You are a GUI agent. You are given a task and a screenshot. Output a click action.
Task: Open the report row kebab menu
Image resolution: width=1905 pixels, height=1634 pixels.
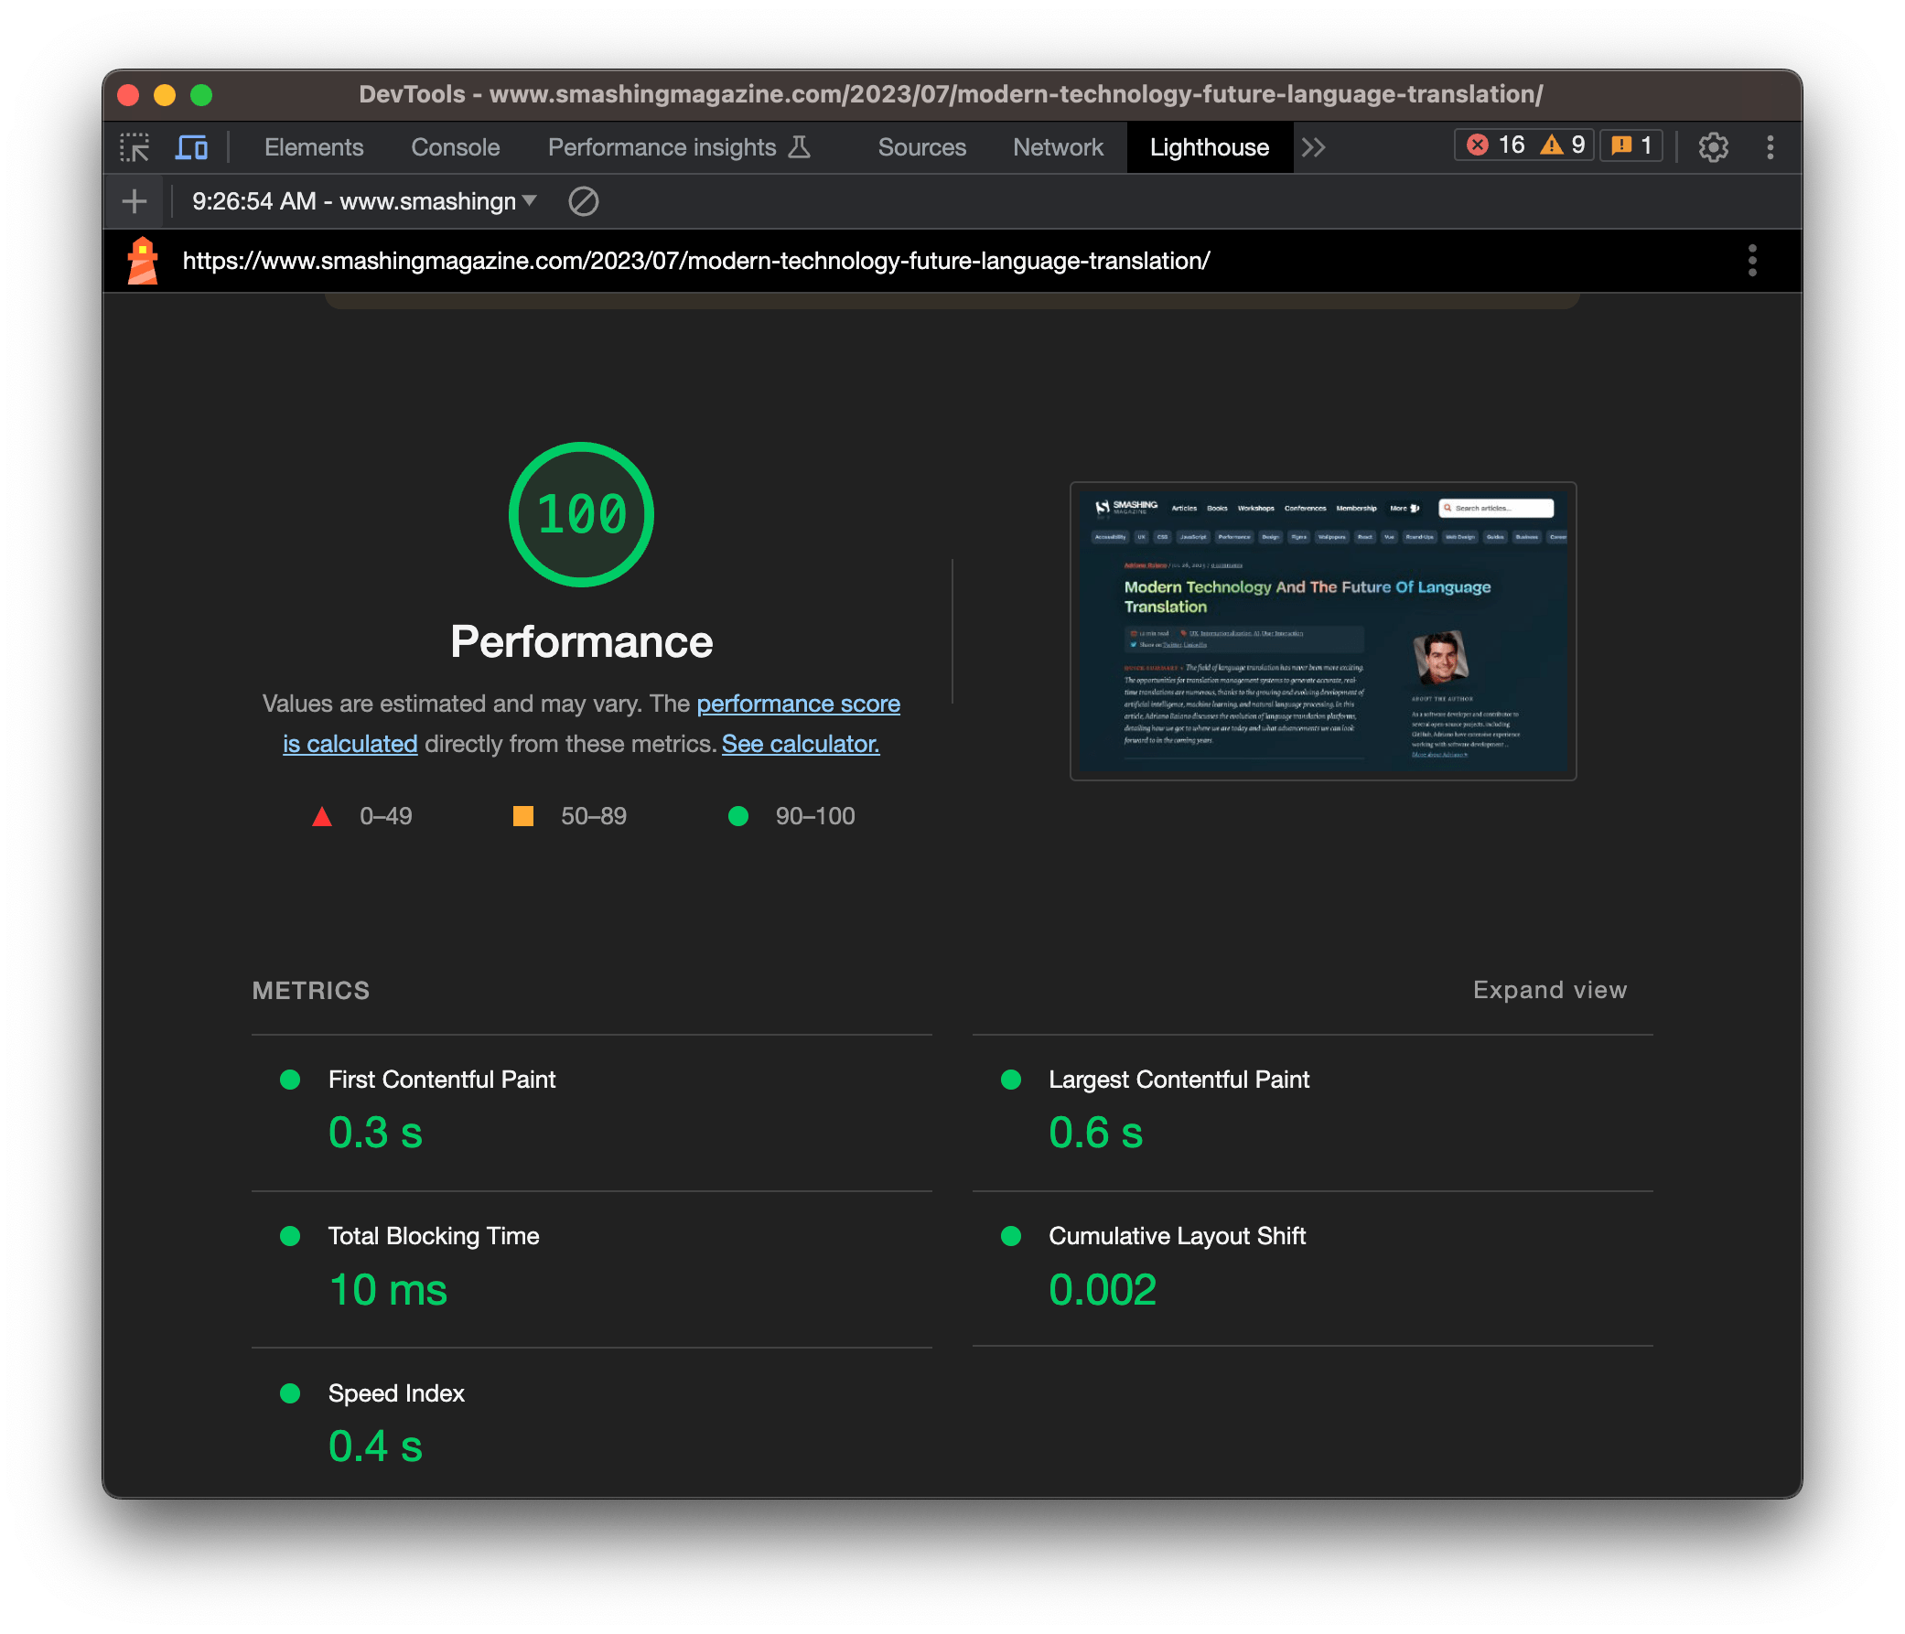[x=1753, y=260]
